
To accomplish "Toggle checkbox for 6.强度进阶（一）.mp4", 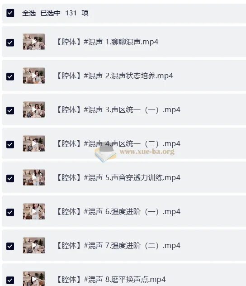I will 10,212.
